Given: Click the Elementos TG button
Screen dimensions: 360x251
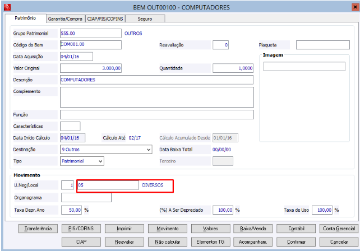Looking at the screenshot, I should 210,242.
